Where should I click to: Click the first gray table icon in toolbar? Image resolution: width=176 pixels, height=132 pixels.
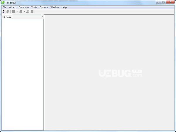(x=13, y=11)
